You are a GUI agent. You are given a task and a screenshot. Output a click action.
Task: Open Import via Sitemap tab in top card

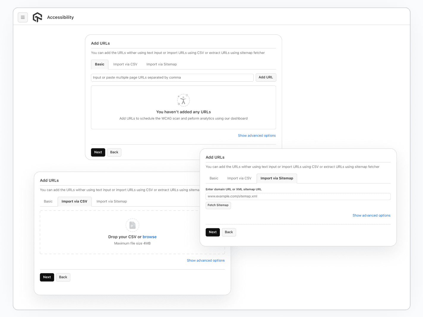click(161, 64)
